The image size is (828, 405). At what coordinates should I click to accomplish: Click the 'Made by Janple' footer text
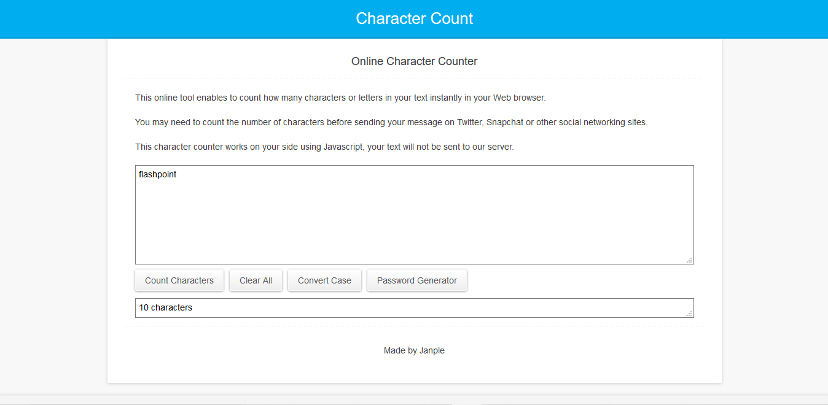pyautogui.click(x=415, y=350)
